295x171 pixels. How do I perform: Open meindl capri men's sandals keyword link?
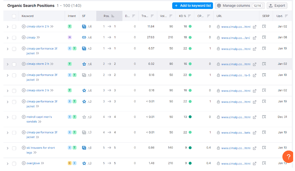tap(39, 119)
